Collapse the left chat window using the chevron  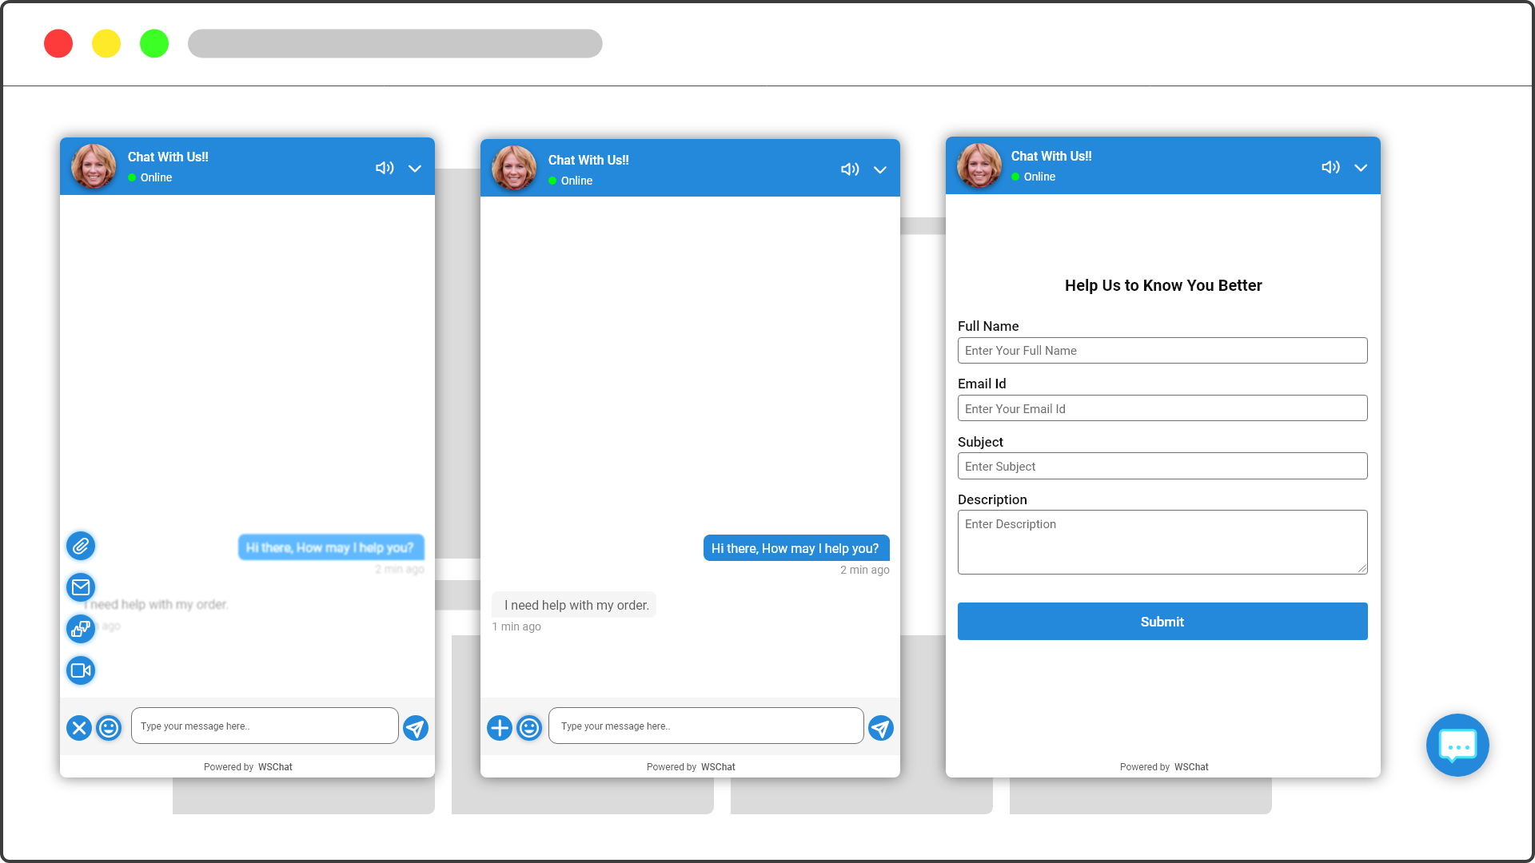(x=415, y=169)
